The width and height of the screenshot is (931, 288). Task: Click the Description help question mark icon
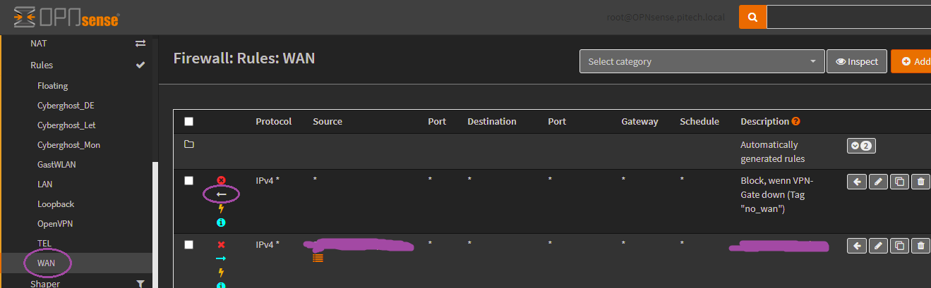796,121
